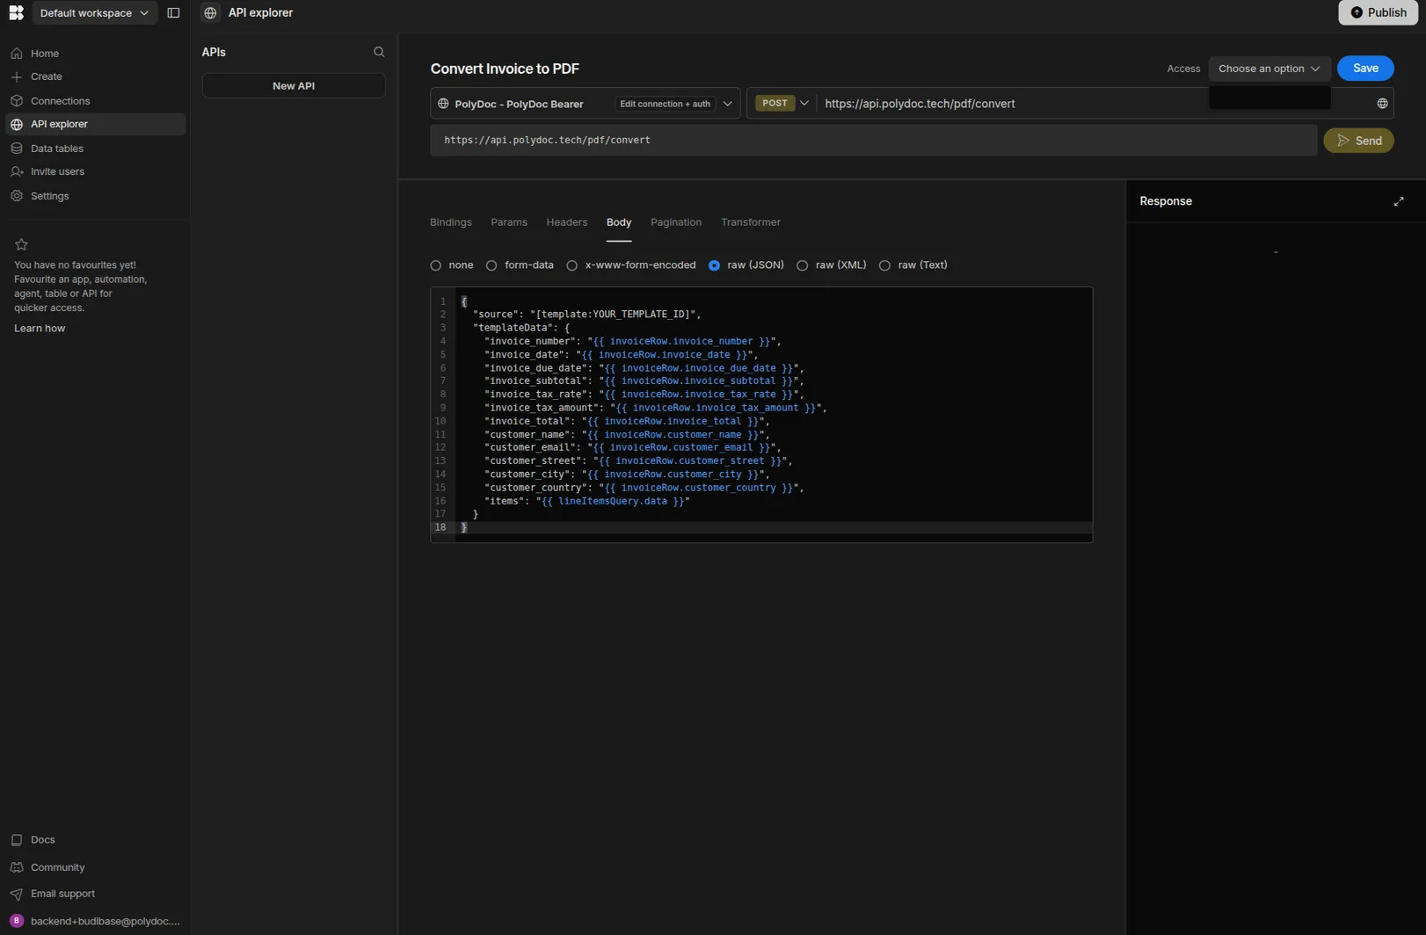Select raw (JSON) radio option
The image size is (1426, 935).
click(714, 265)
